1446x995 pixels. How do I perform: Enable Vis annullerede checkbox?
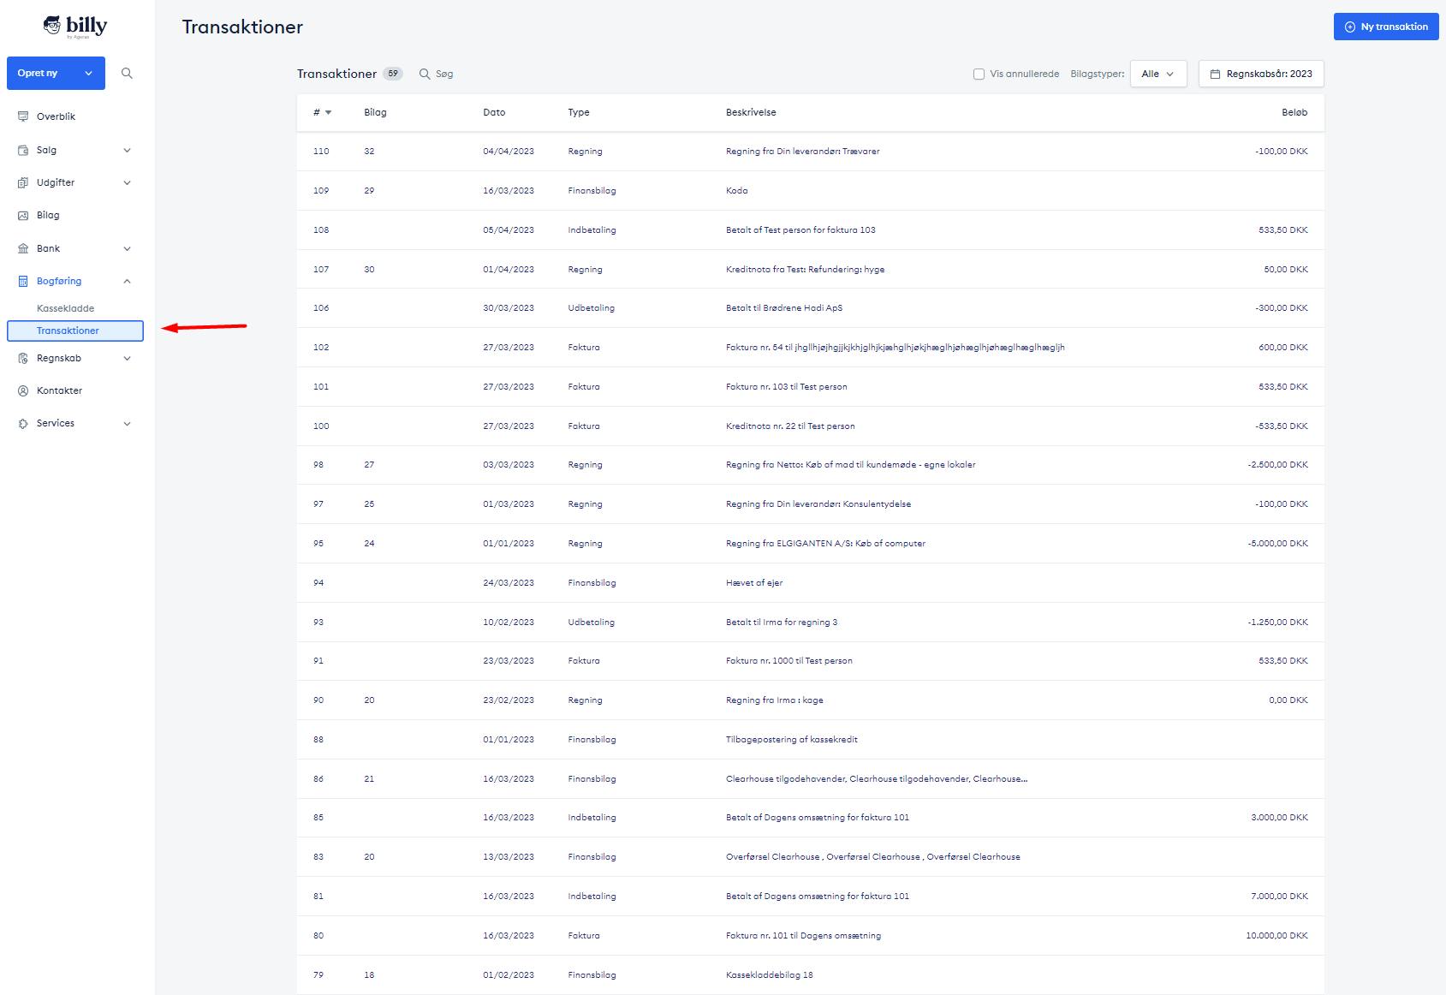tap(979, 74)
